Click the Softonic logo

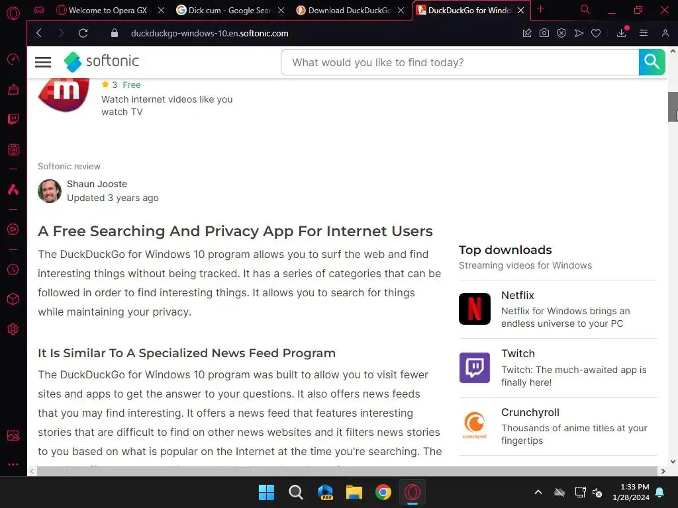click(x=101, y=62)
